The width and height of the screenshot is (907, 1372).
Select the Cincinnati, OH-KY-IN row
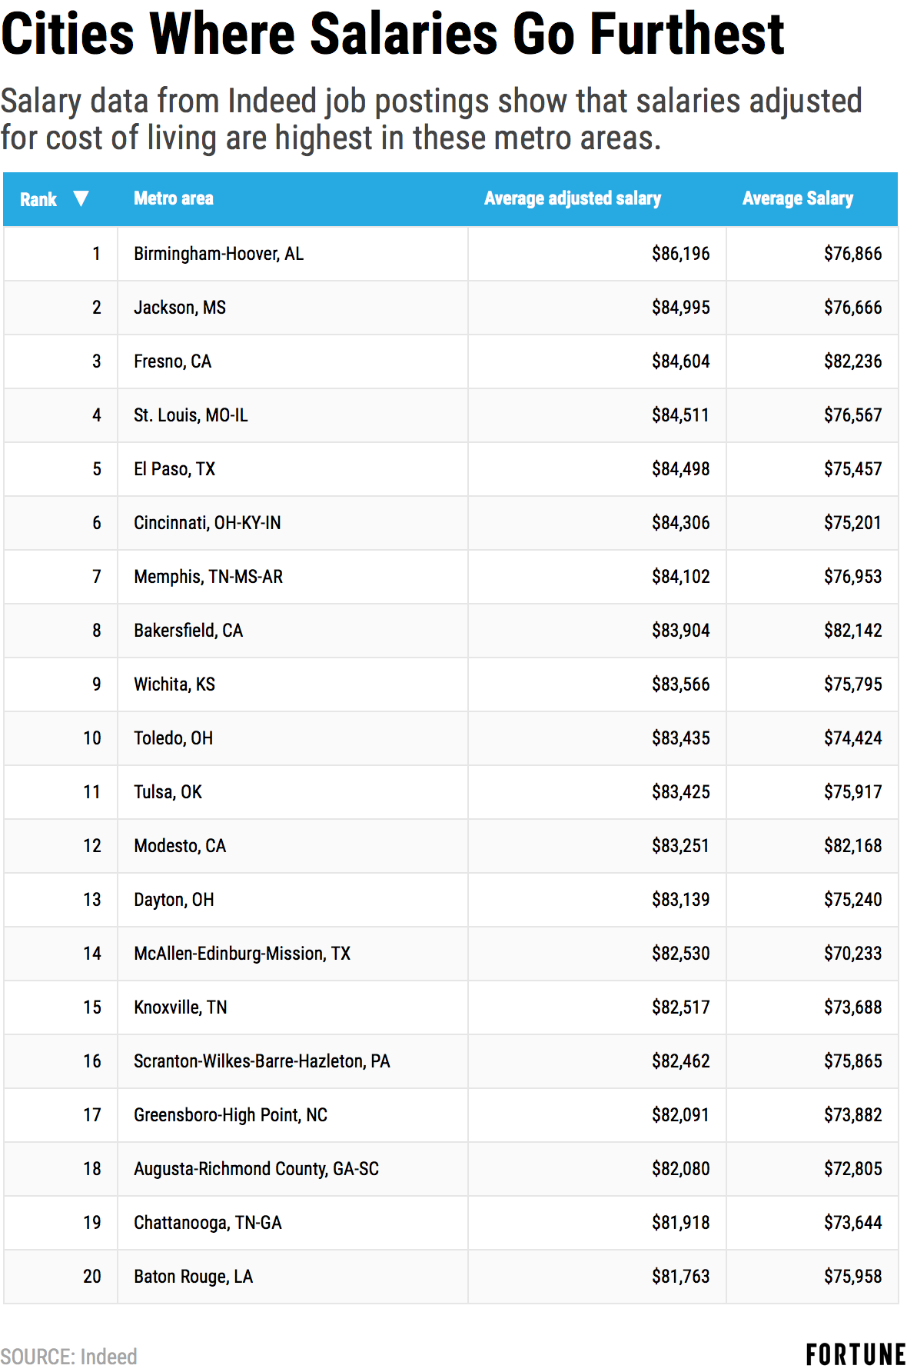tap(207, 523)
